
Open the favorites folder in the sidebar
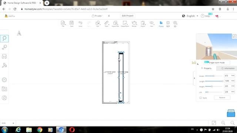4,89
